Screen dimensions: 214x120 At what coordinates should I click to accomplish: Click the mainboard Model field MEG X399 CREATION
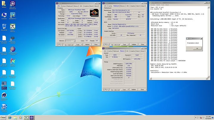(x=122, y=12)
